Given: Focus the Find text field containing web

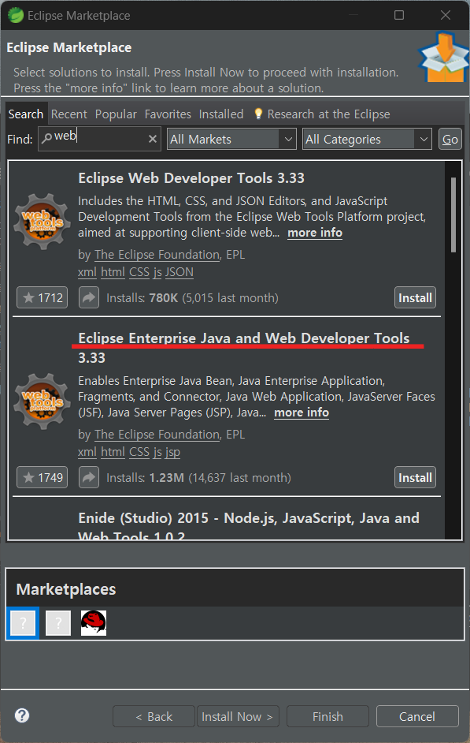Looking at the screenshot, I should (x=99, y=139).
